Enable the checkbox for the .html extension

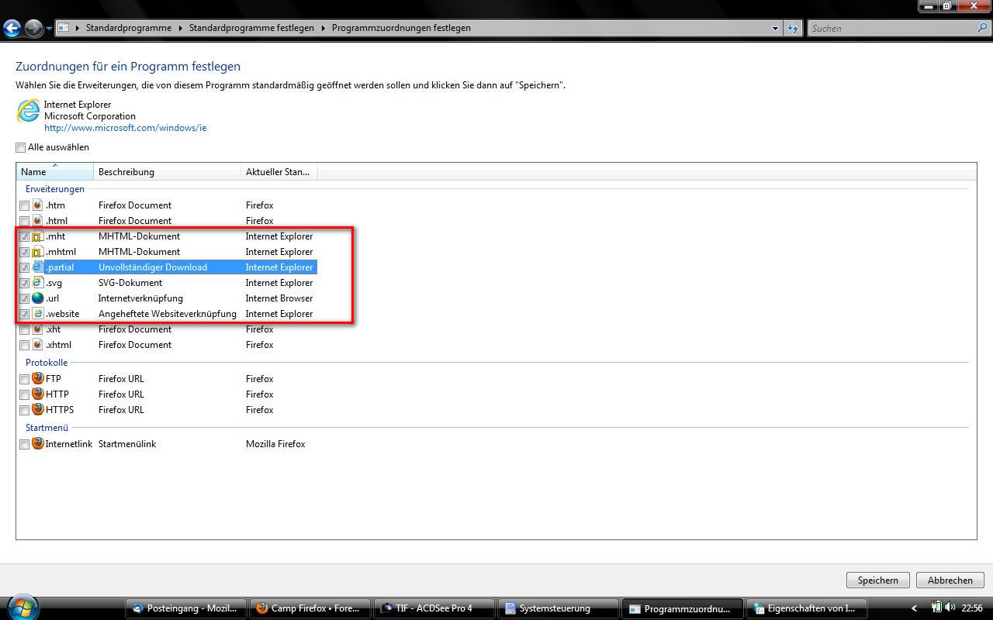(24, 222)
